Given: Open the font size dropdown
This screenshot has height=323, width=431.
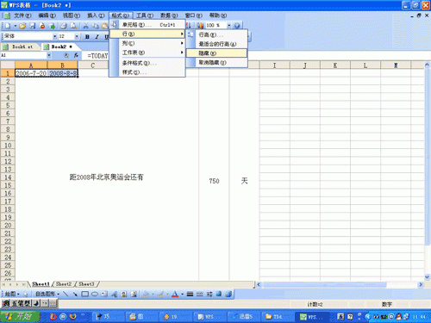Looking at the screenshot, I should [x=77, y=36].
